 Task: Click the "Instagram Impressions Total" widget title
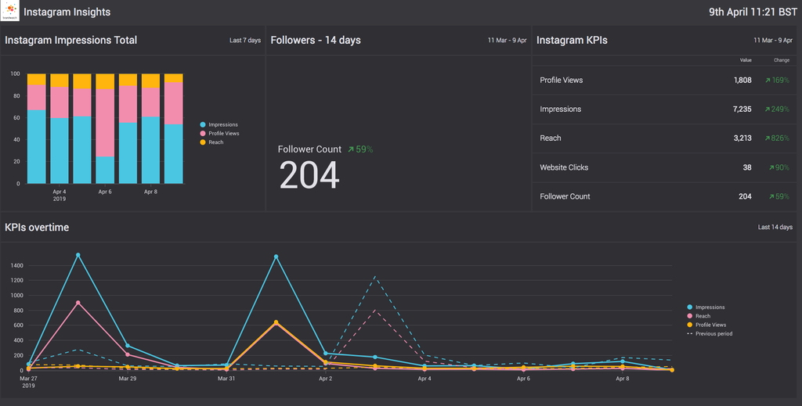coord(70,41)
